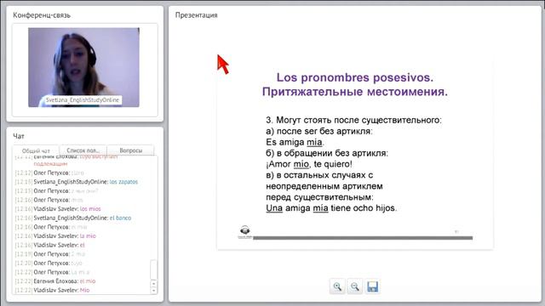545x306 pixels.
Task: Click the gray bar at slide bottom
Action: coord(363,238)
